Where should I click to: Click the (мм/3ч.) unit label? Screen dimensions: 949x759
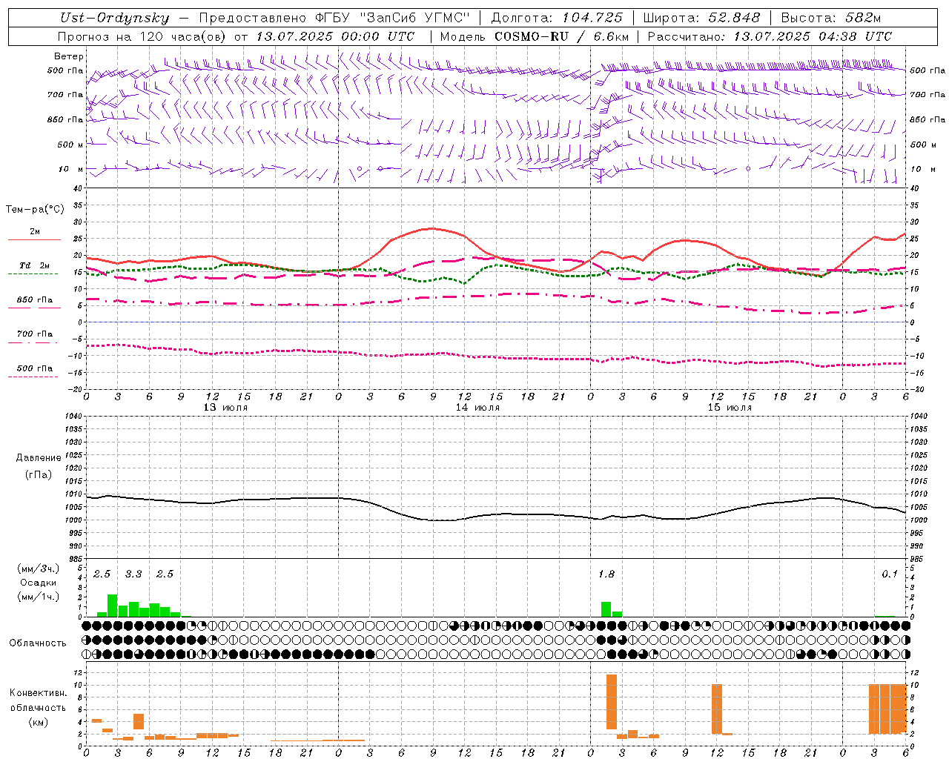click(39, 569)
